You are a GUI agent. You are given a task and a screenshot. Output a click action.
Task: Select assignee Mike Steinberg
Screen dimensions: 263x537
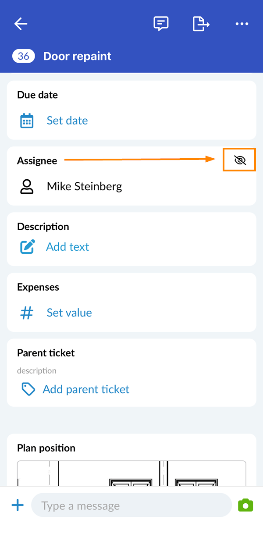[85, 186]
